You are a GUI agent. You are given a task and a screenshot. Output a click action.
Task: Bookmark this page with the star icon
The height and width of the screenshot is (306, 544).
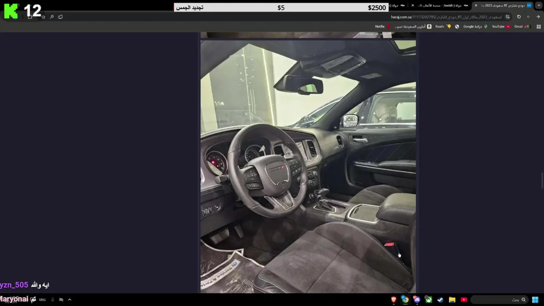[x=43, y=17]
